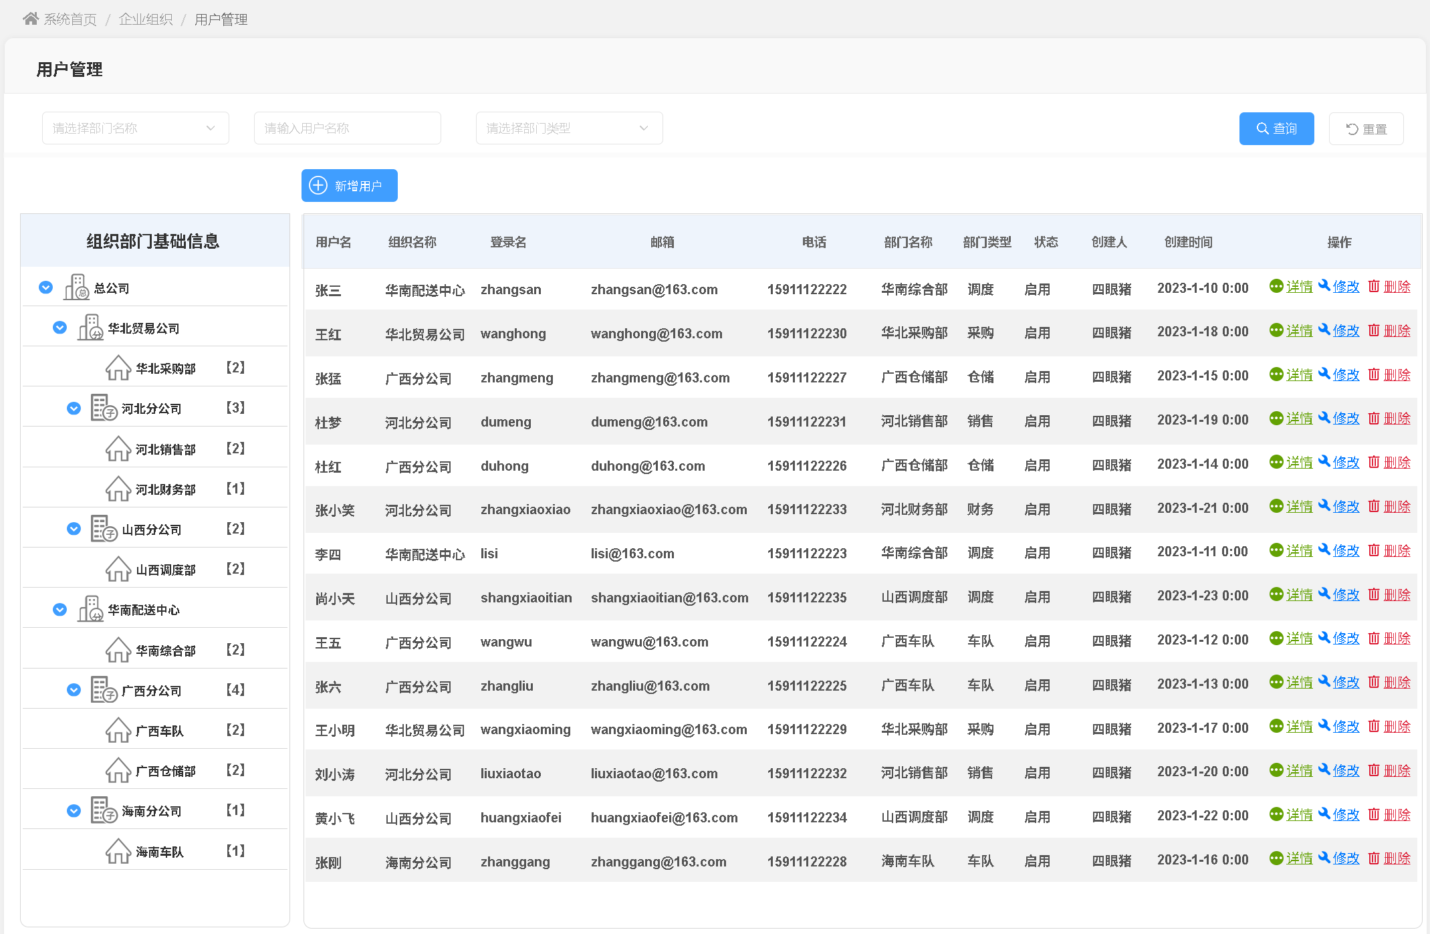1430x934 pixels.
Task: Click the trash delete icon for 王红
Action: point(1374,330)
